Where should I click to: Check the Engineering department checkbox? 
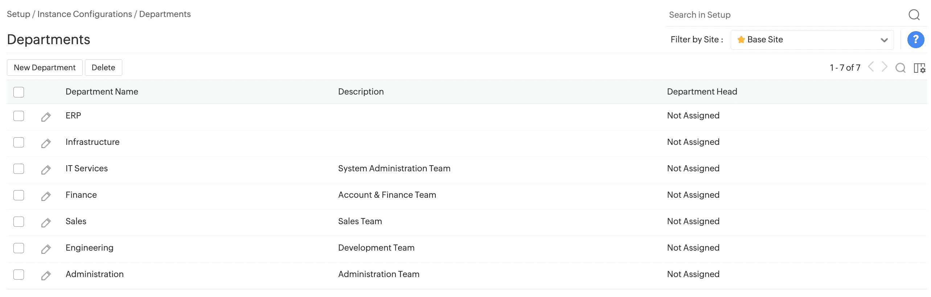[x=19, y=248]
